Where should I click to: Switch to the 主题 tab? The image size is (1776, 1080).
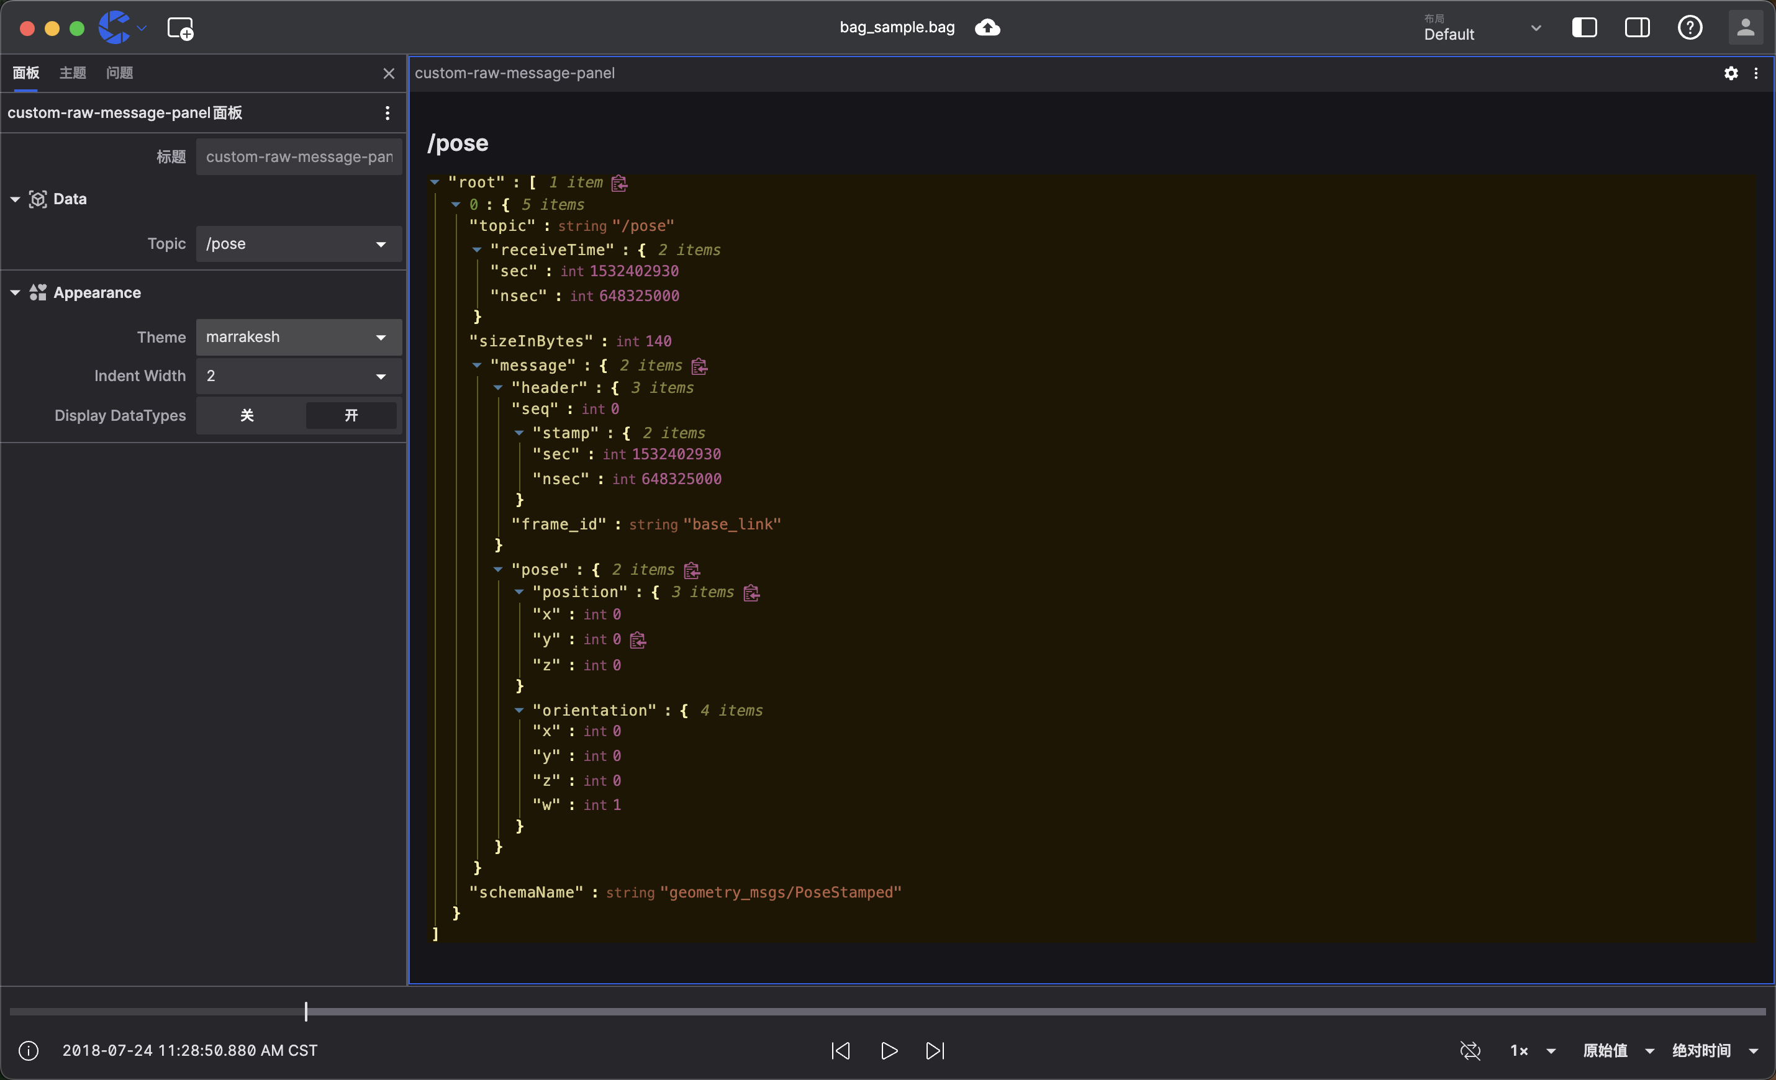point(72,73)
